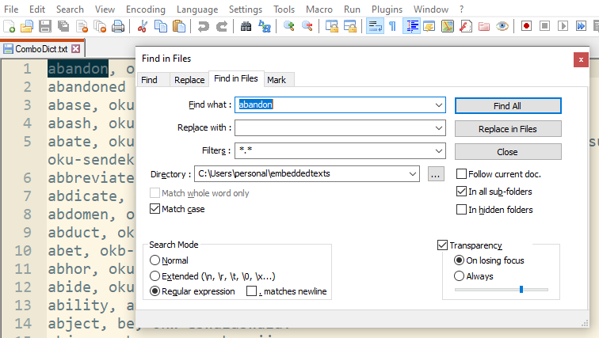The width and height of the screenshot is (599, 338).
Task: Click the ComboDict.txt document tab
Action: (41, 49)
